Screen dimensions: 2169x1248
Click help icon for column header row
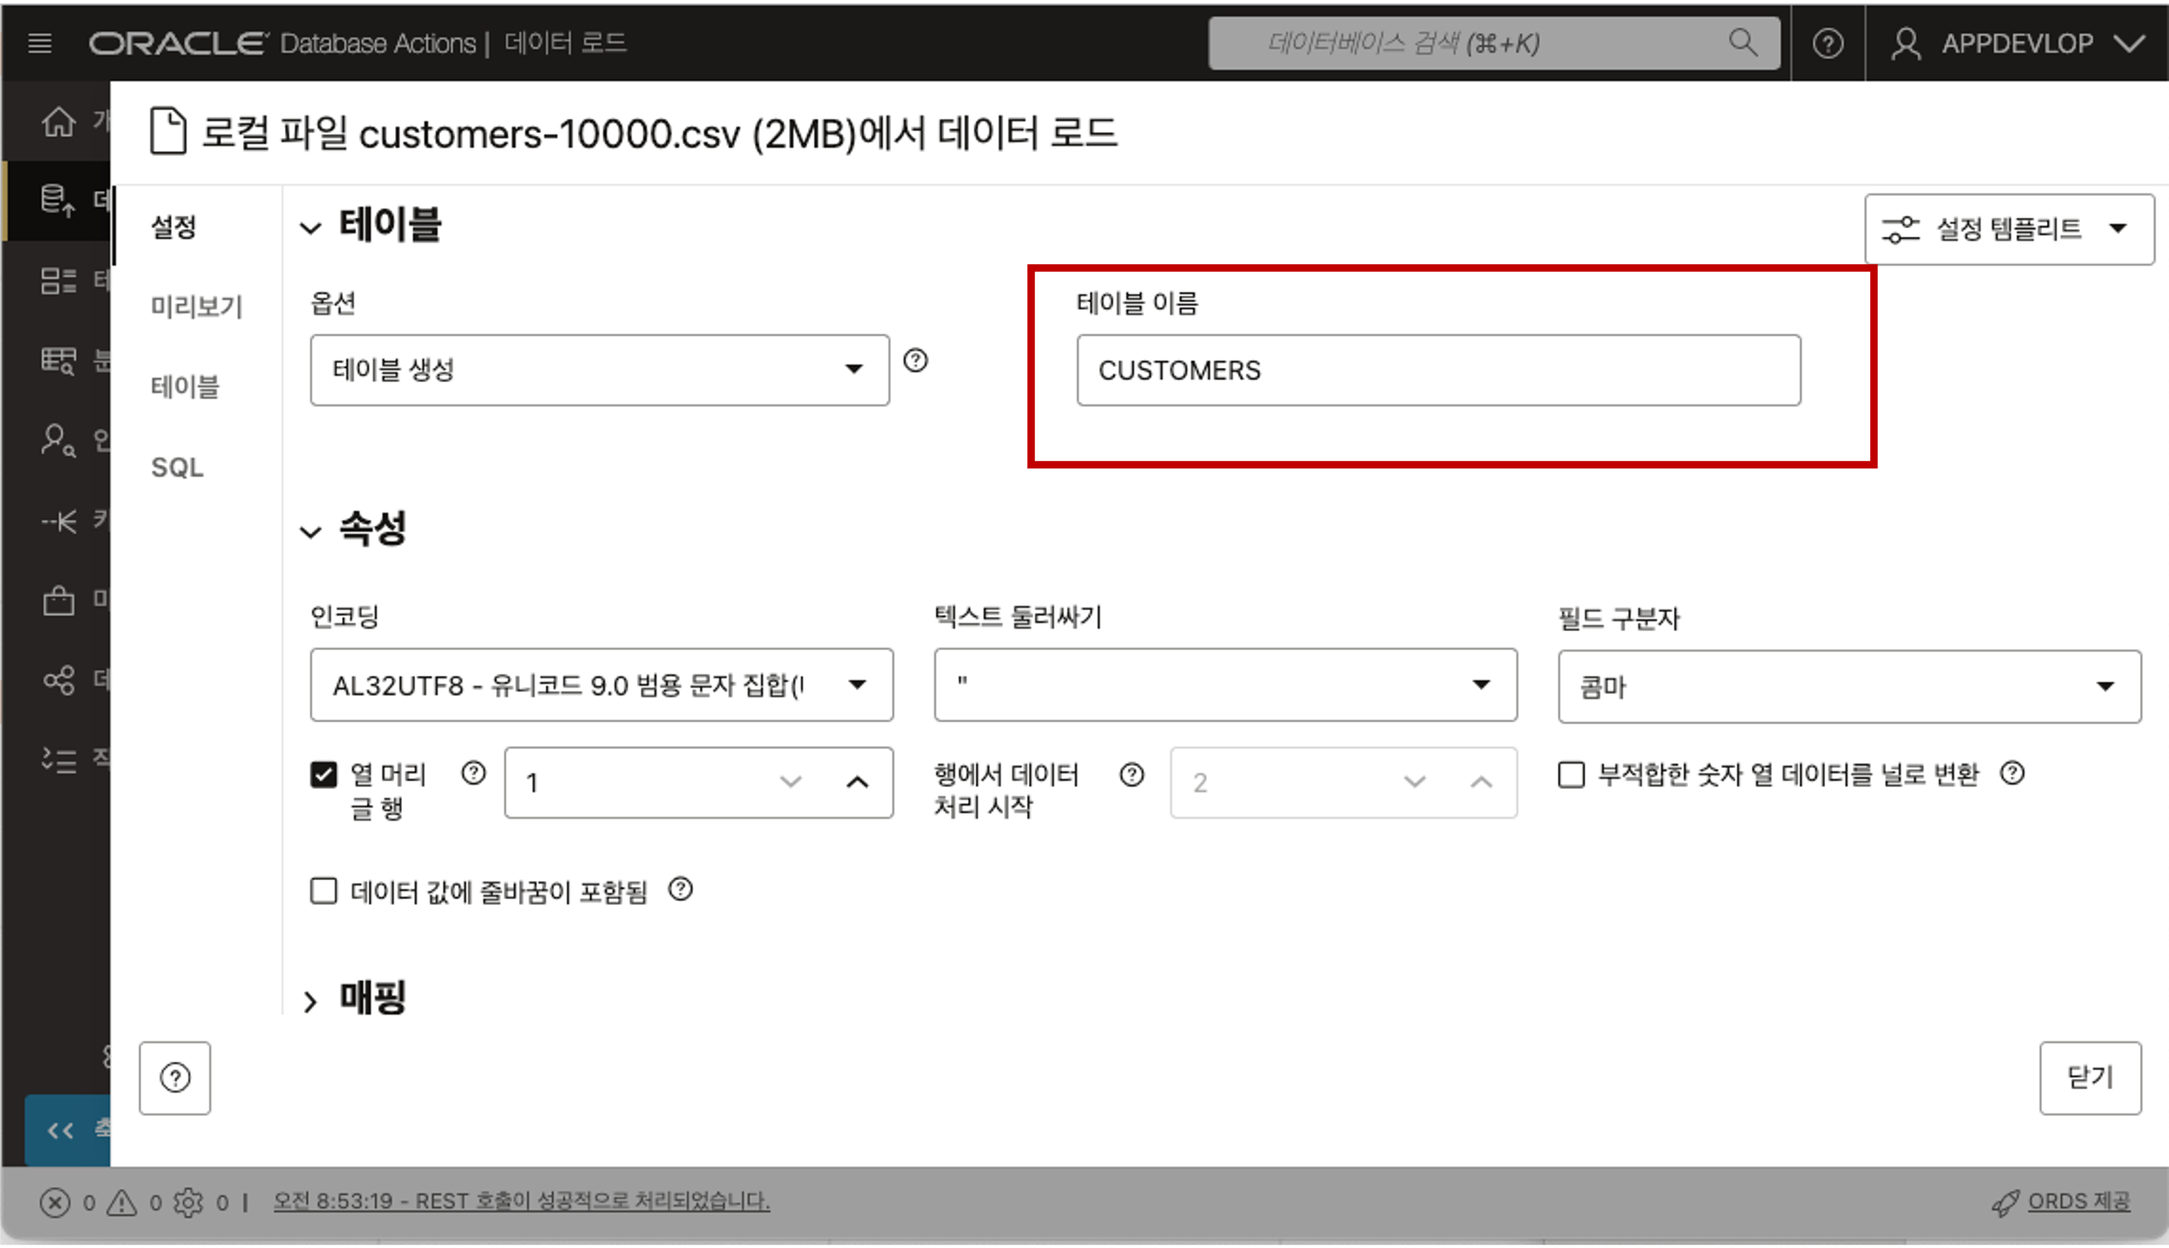473,773
